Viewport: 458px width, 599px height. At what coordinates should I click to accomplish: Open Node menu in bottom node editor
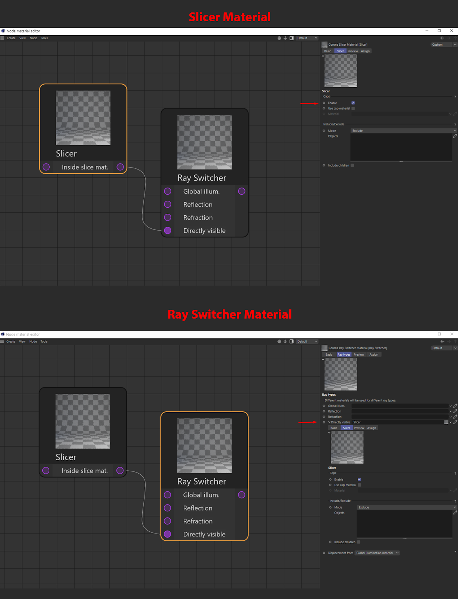(x=33, y=341)
